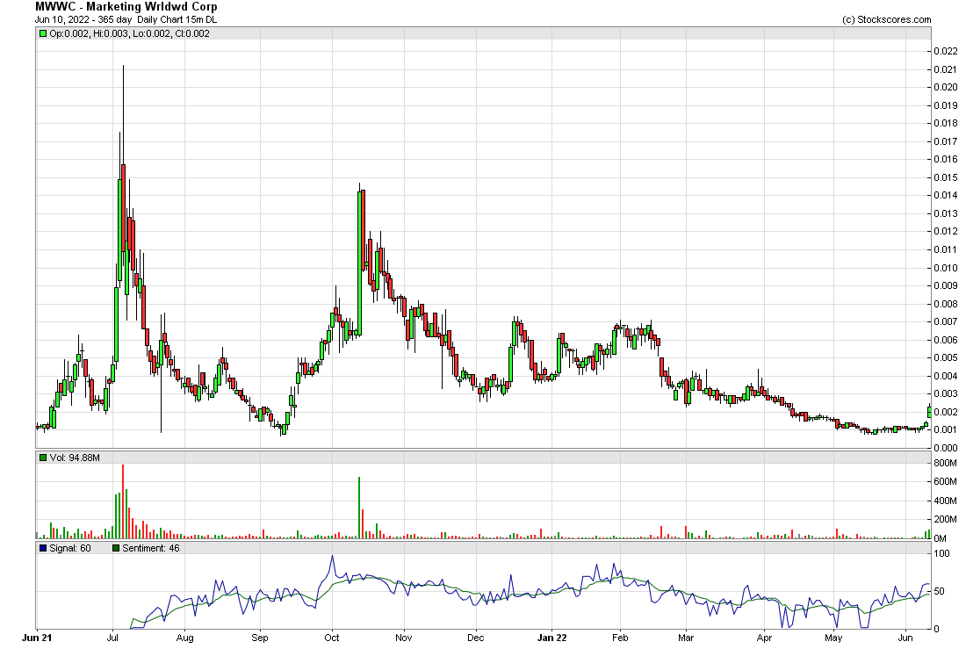Click the 'May' date axis label
This screenshot has width=966, height=656.
(x=833, y=638)
